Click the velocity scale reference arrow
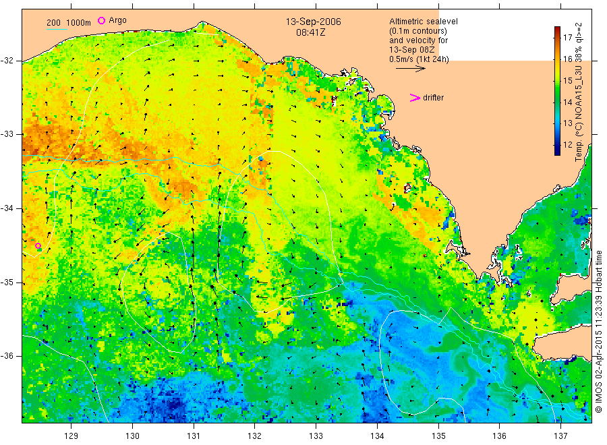This screenshot has width=607, height=445. point(410,69)
